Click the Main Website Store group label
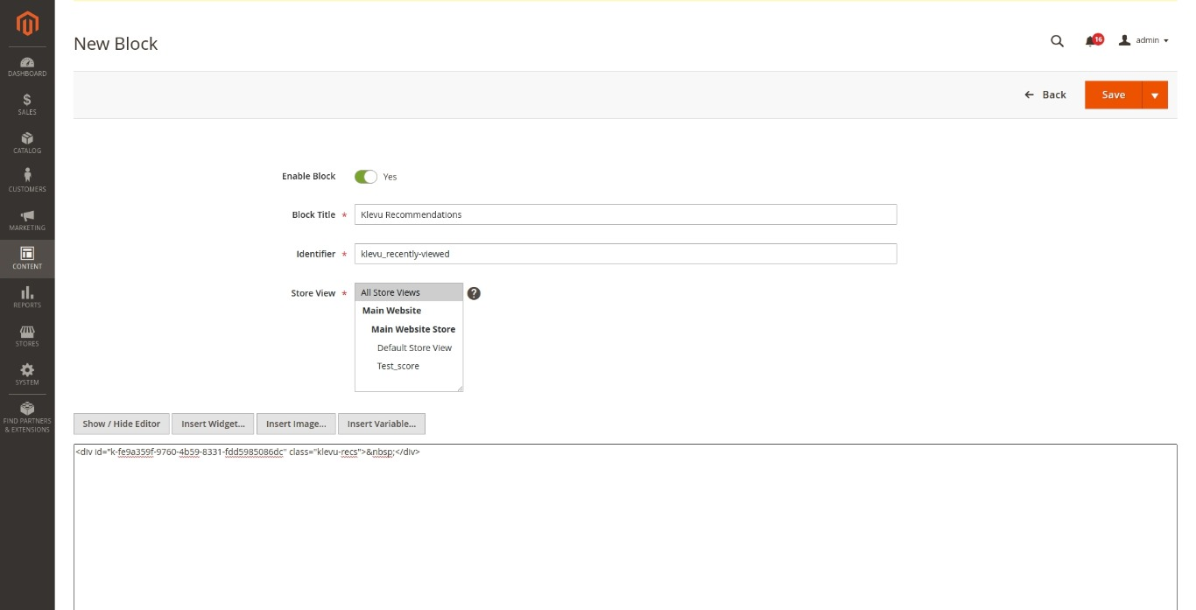This screenshot has width=1196, height=610. [x=413, y=329]
